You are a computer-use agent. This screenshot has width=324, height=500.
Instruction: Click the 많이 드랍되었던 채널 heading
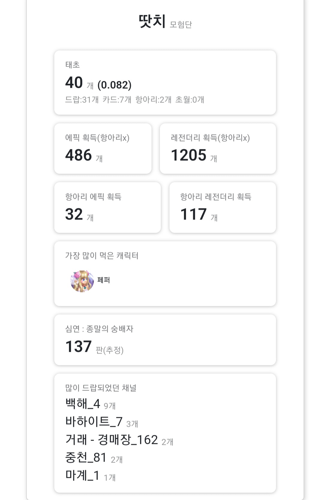pyautogui.click(x=101, y=388)
